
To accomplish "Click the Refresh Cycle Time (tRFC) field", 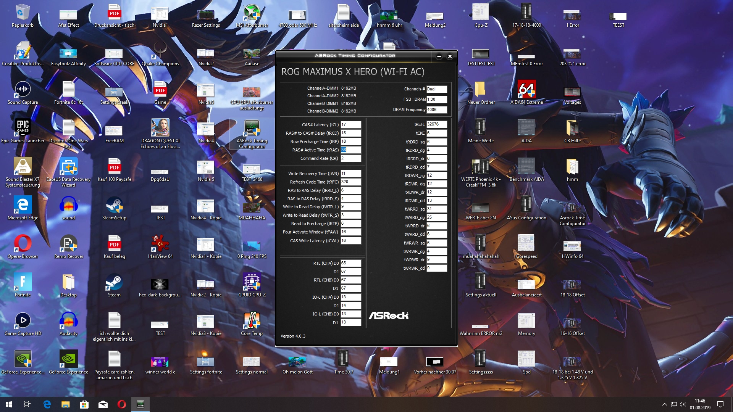I will (350, 182).
